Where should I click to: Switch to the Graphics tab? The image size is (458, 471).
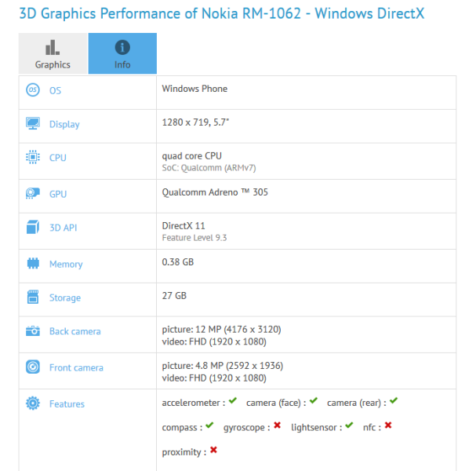coord(53,53)
